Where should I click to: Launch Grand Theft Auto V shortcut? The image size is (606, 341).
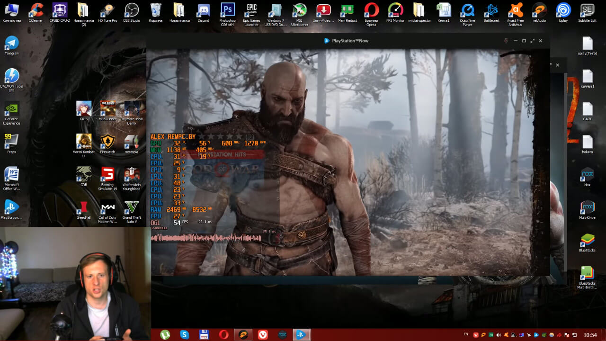coord(132,211)
